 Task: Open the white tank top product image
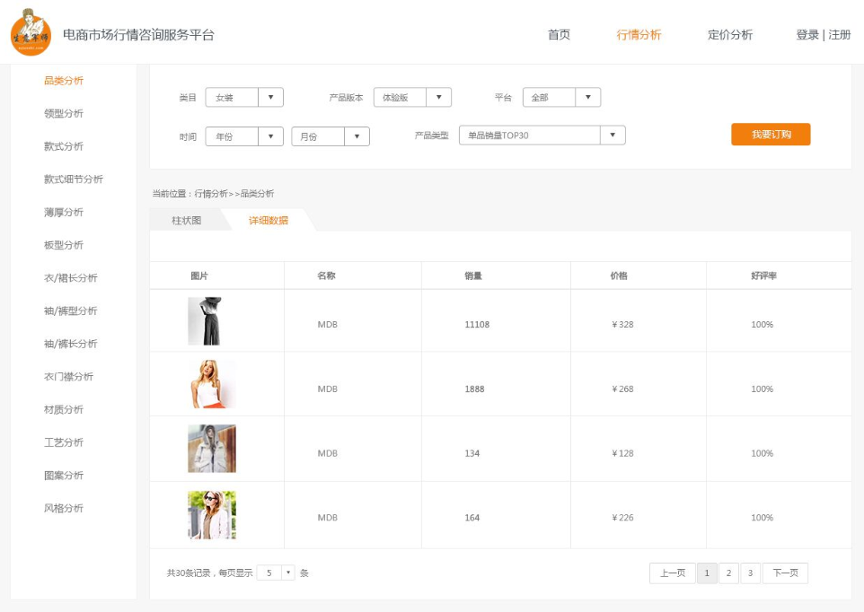211,384
